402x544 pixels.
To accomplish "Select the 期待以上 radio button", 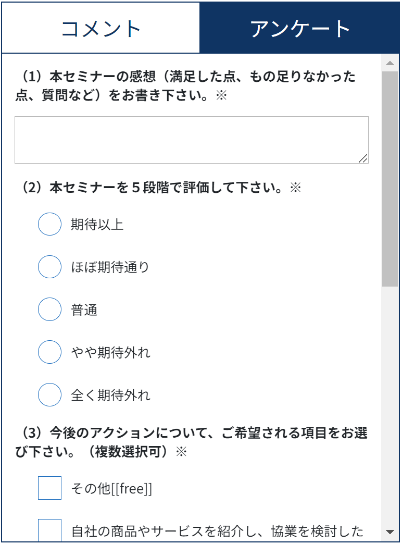I will [50, 225].
